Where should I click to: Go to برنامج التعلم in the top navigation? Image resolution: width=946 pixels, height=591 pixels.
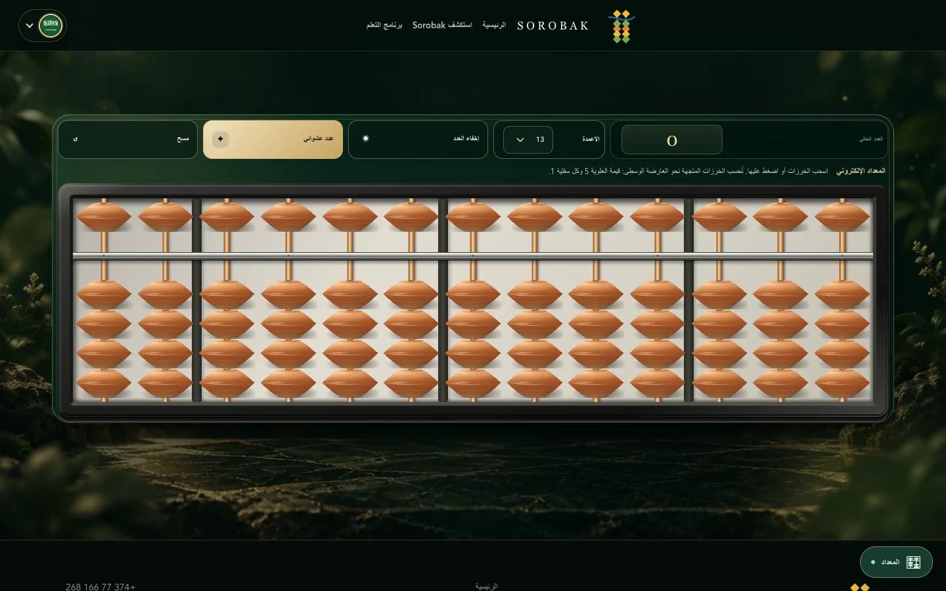384,25
